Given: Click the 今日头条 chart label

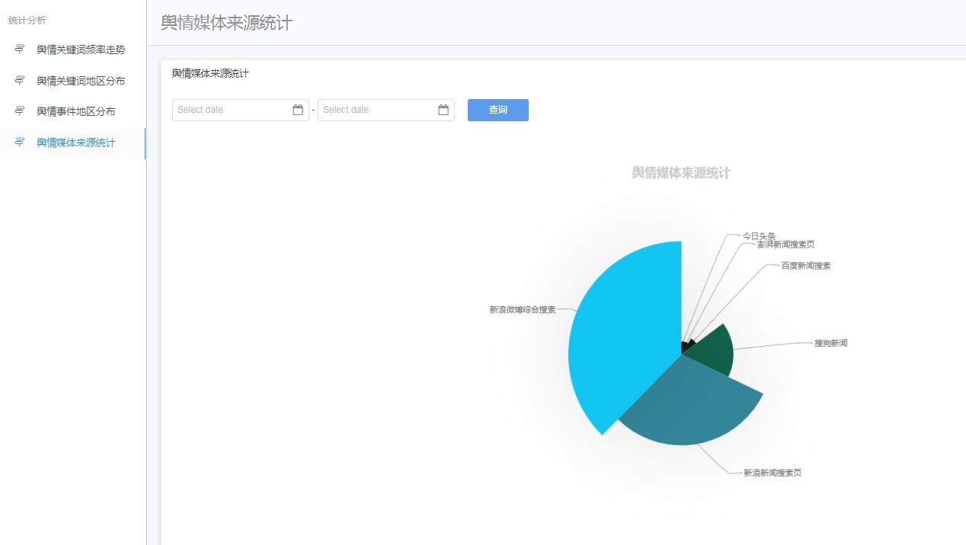Looking at the screenshot, I should [x=759, y=236].
